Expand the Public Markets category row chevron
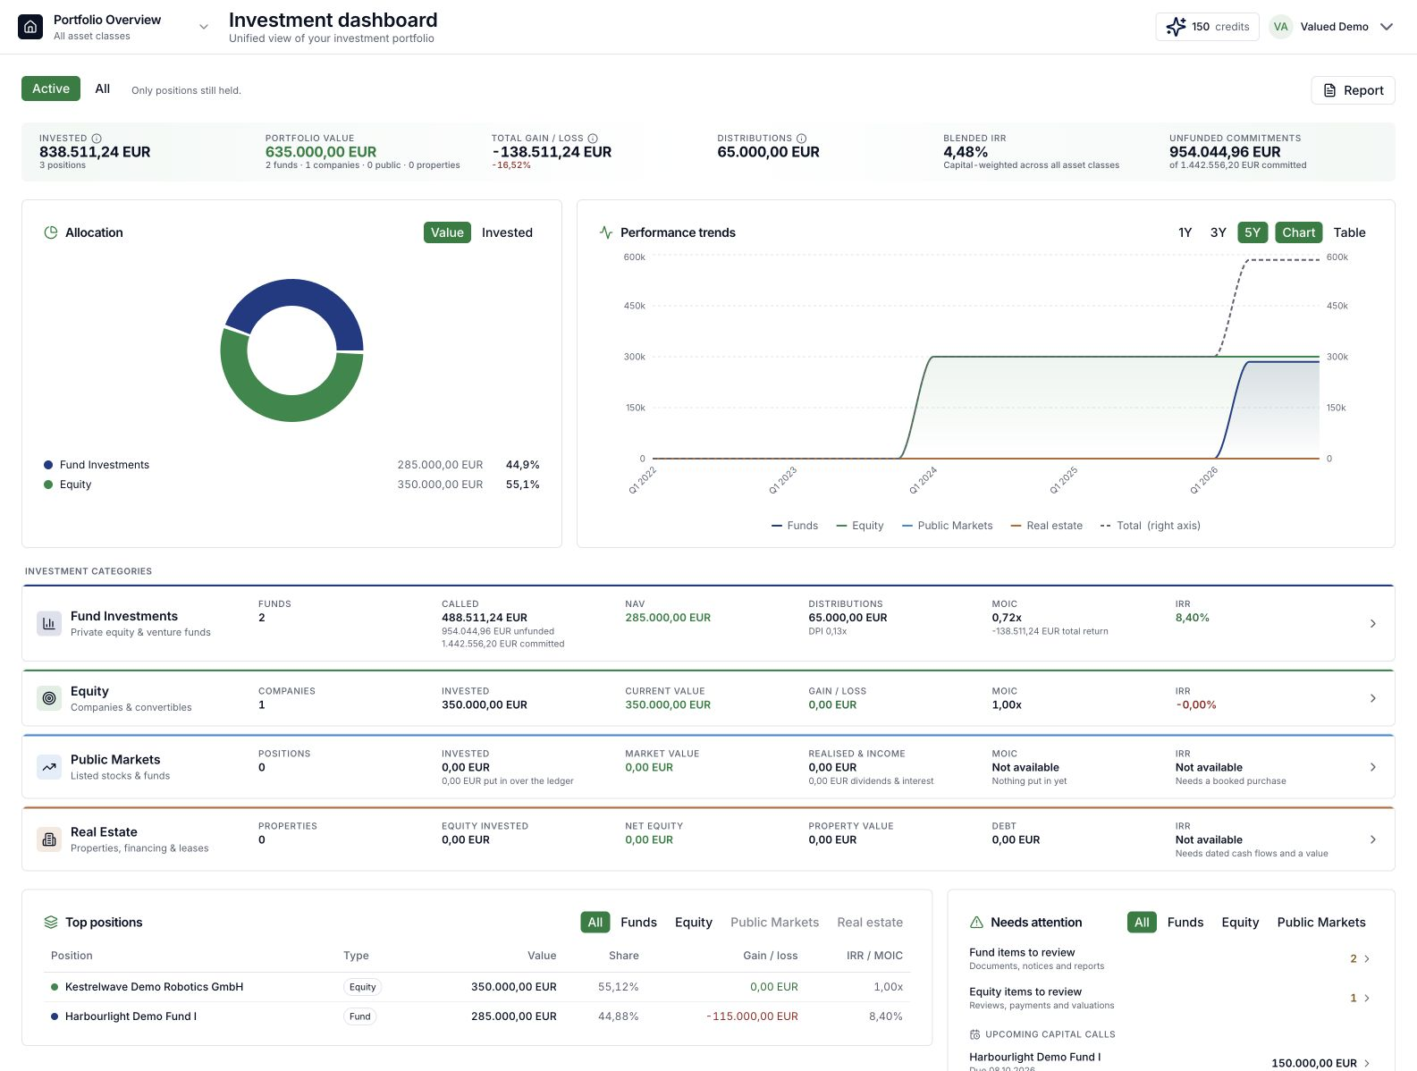Viewport: 1417px width, 1071px height. click(x=1373, y=767)
